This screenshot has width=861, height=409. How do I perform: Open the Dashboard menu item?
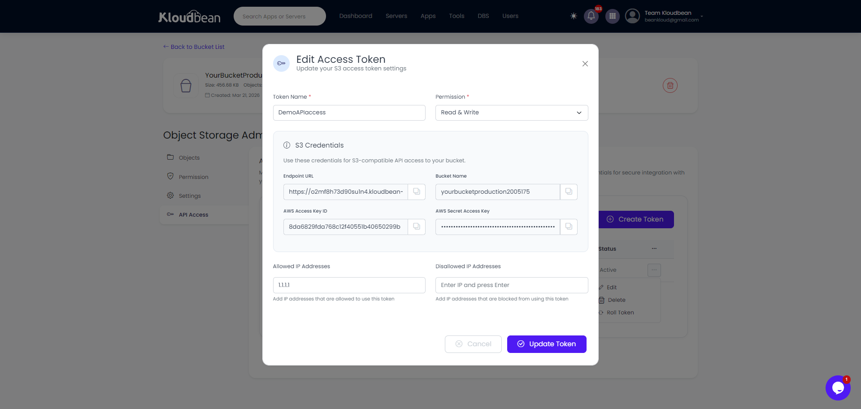[x=355, y=16]
